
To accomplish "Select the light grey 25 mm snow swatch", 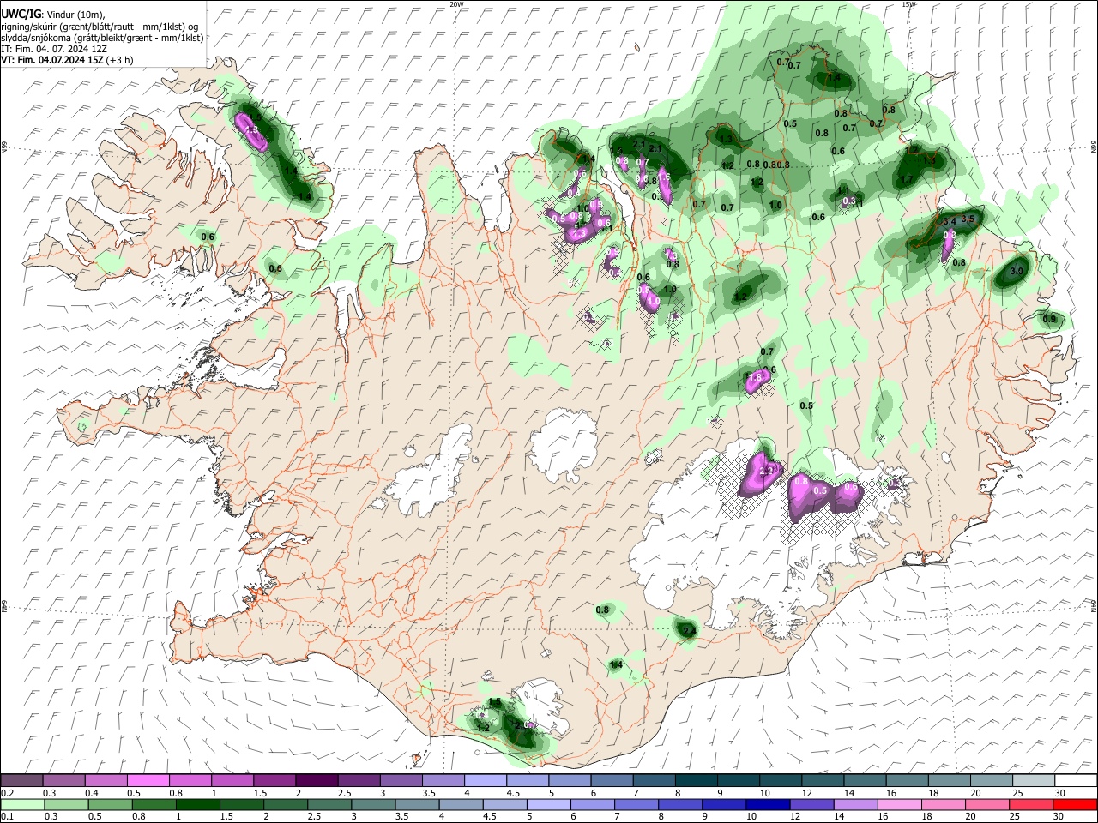I will [1035, 780].
